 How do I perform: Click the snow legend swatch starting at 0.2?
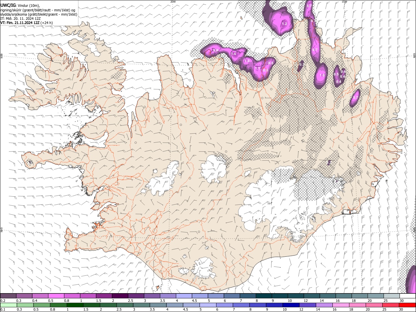pyautogui.click(x=8, y=296)
